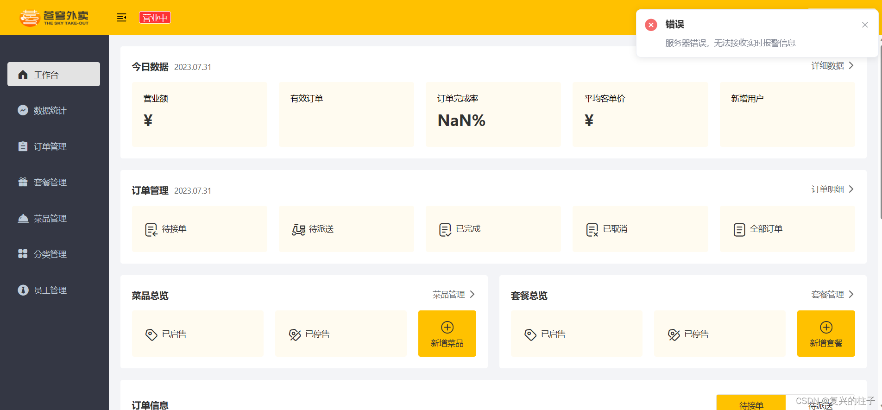The height and width of the screenshot is (410, 882).
Task: Open 套餐管理 in the sidebar
Action: (x=54, y=182)
